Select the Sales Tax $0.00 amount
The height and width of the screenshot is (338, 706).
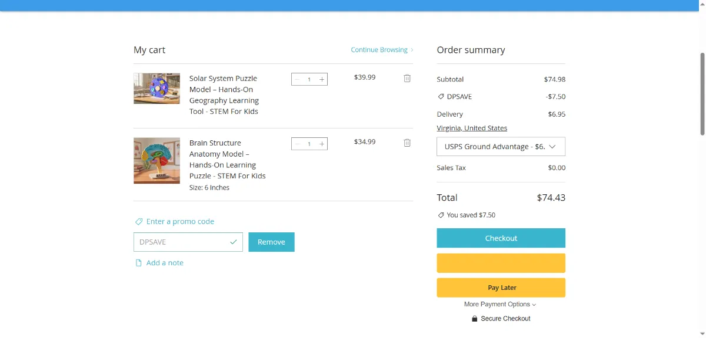(557, 168)
